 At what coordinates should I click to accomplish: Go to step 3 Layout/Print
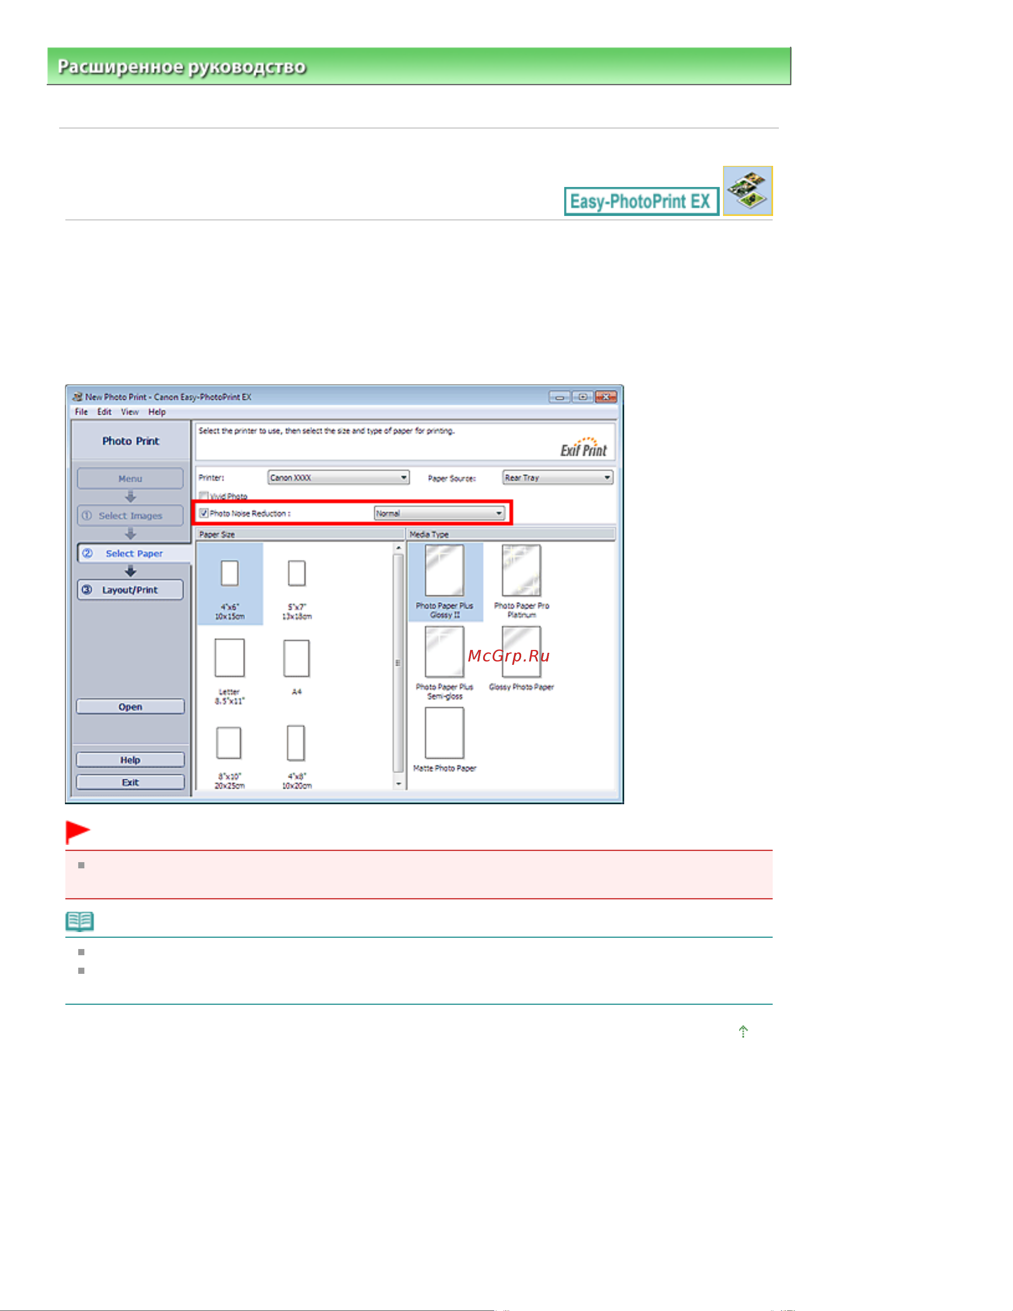(130, 590)
